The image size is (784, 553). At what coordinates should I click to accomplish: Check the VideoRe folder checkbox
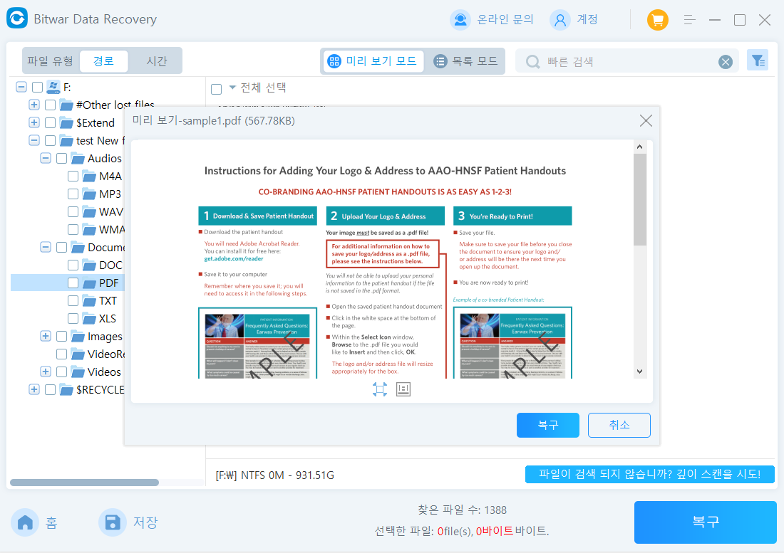[x=61, y=354]
